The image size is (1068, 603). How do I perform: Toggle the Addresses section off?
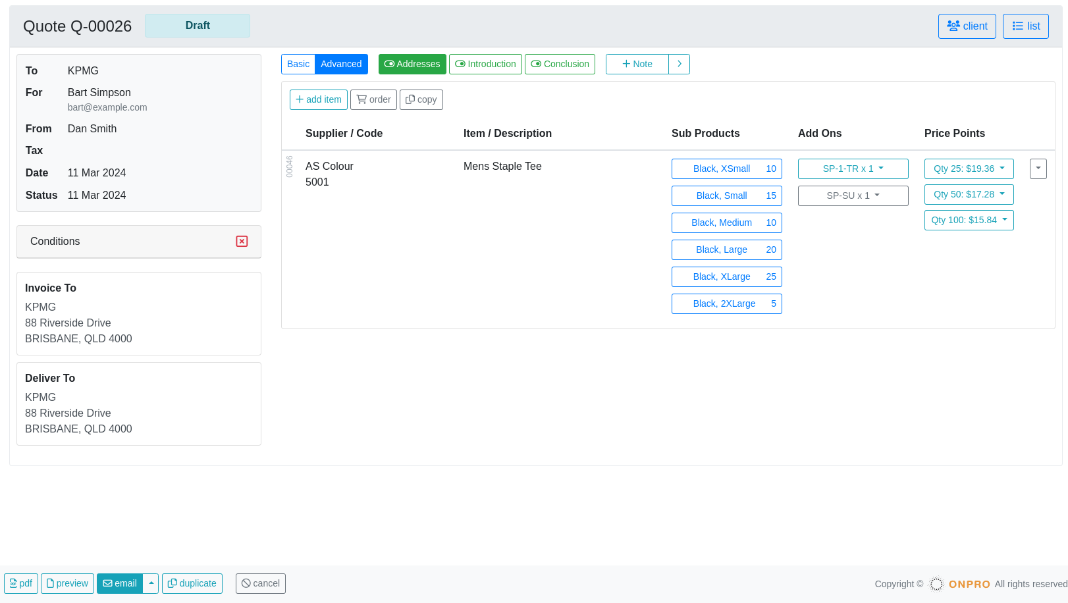412,64
